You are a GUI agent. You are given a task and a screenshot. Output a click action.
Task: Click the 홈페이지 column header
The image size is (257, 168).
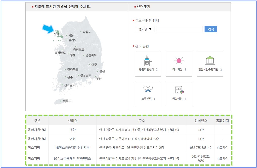(x=222, y=121)
